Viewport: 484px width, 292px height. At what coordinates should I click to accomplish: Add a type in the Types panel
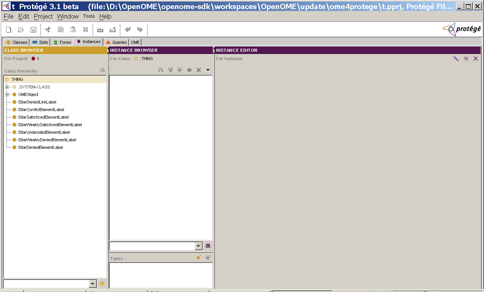click(x=198, y=257)
